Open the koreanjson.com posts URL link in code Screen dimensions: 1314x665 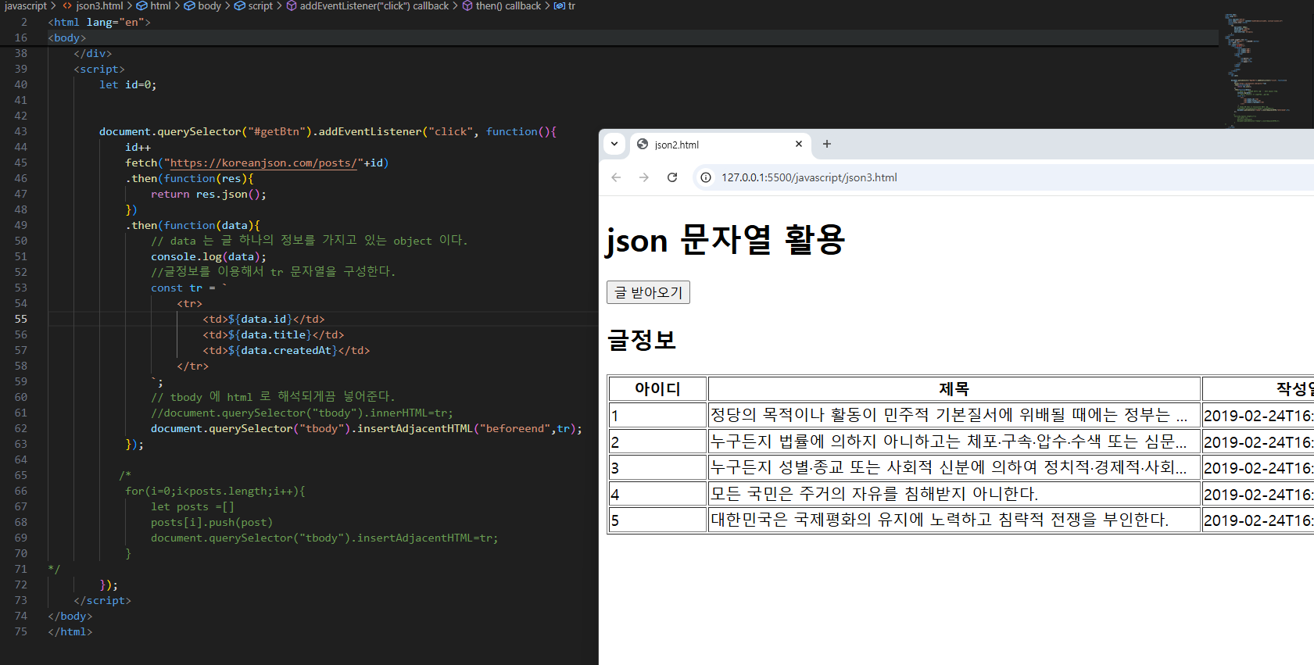tap(264, 163)
